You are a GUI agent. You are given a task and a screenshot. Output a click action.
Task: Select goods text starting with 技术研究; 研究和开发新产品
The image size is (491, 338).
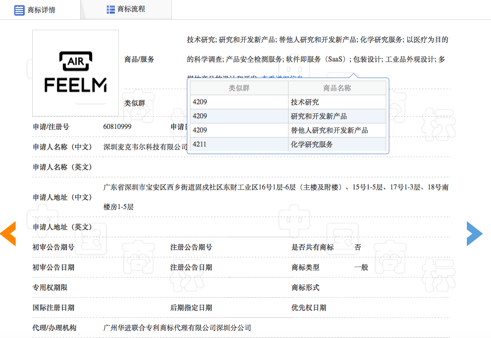[x=318, y=40]
